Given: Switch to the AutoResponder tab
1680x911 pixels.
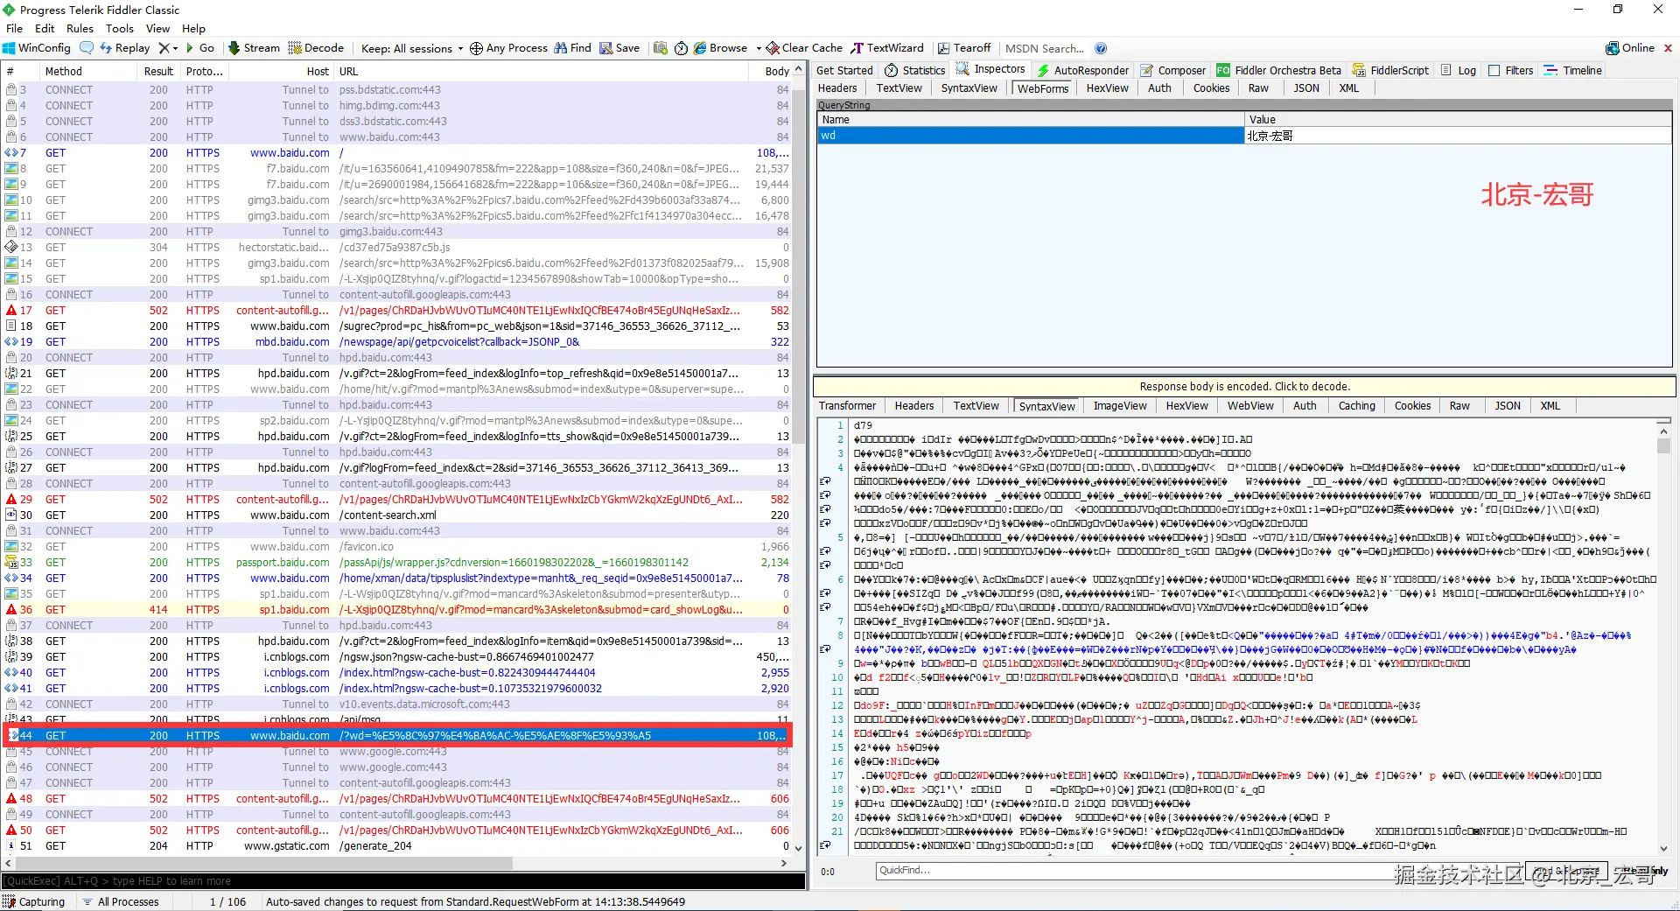Looking at the screenshot, I should tap(1083, 70).
